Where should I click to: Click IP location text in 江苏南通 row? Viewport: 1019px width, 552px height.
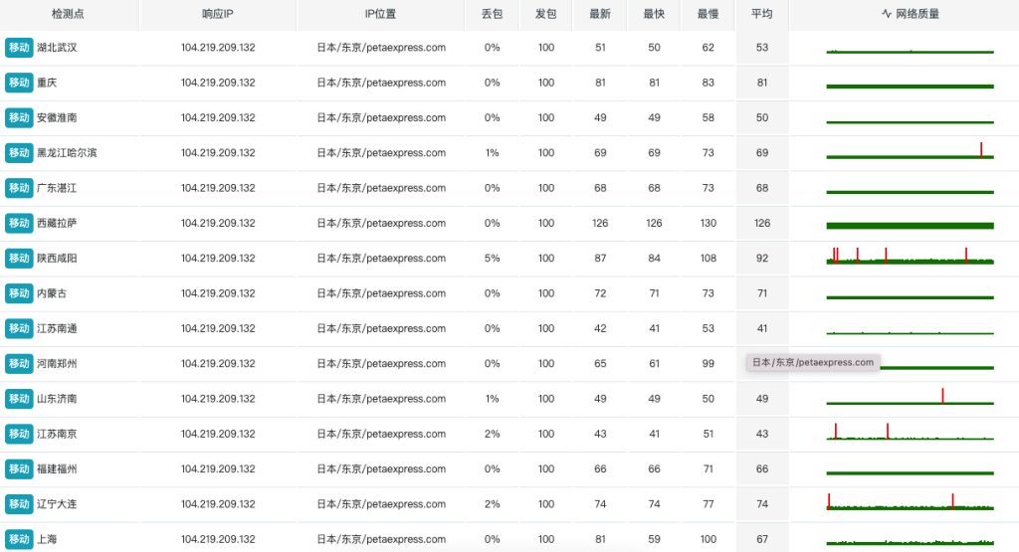381,328
